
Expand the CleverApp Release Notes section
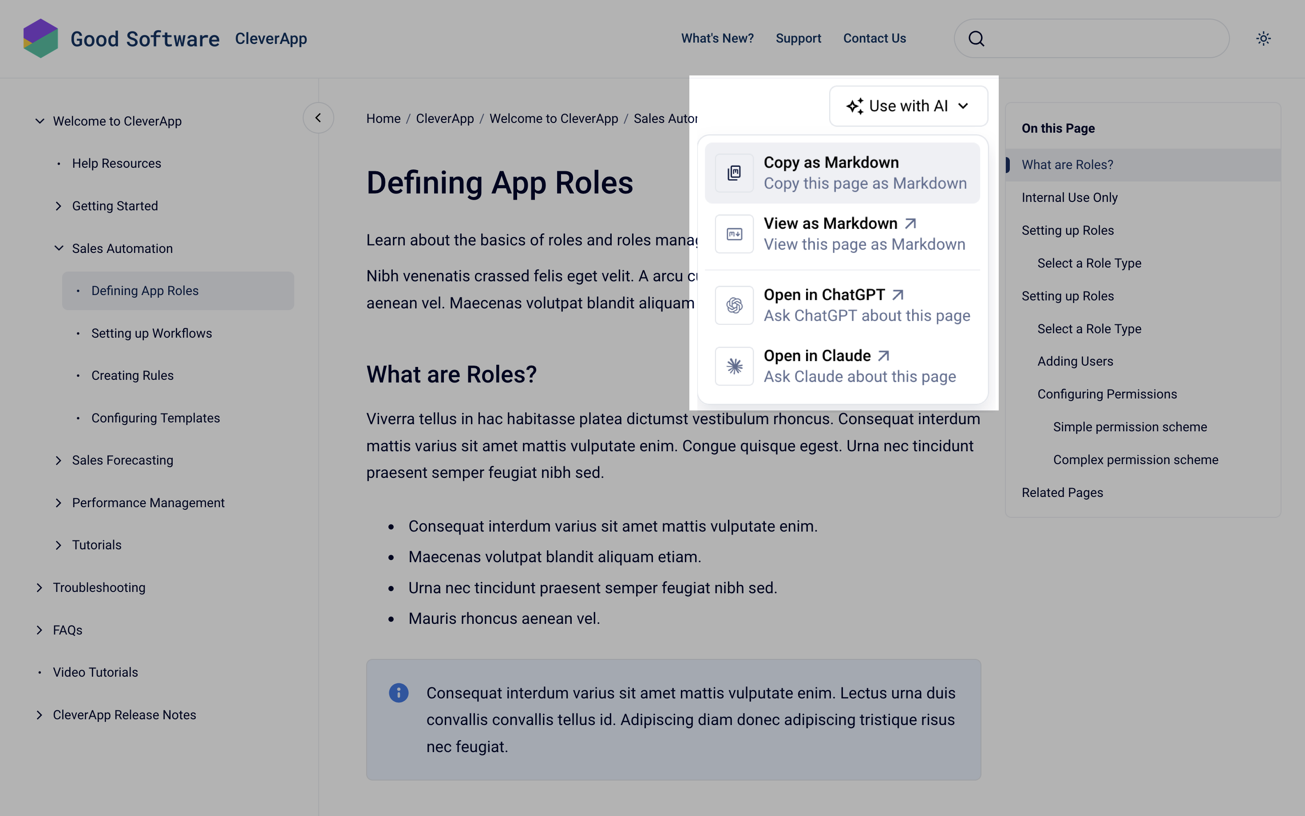point(40,715)
